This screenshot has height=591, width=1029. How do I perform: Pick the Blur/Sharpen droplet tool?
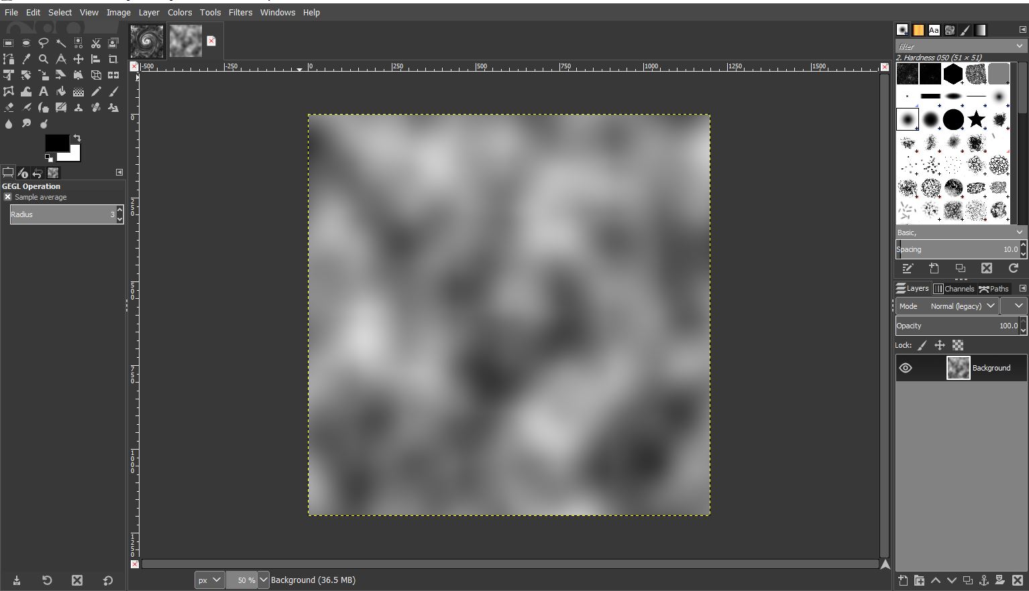(x=9, y=123)
